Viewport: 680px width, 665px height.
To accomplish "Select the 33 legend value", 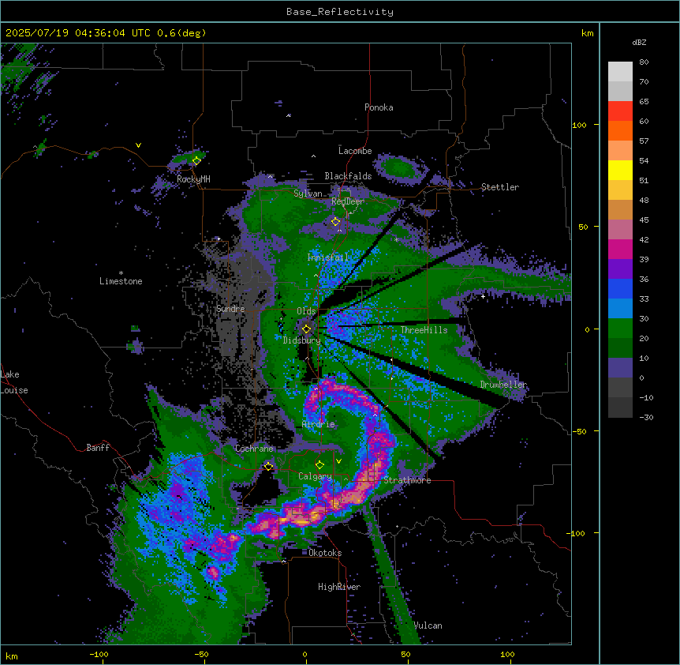I will point(644,299).
